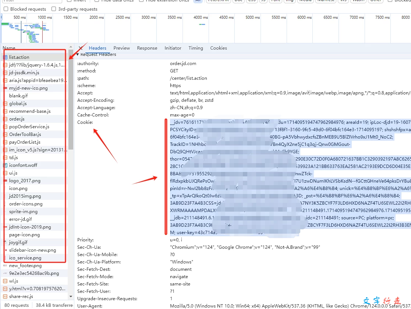Click the GET method value
411x309 pixels.
[174, 71]
